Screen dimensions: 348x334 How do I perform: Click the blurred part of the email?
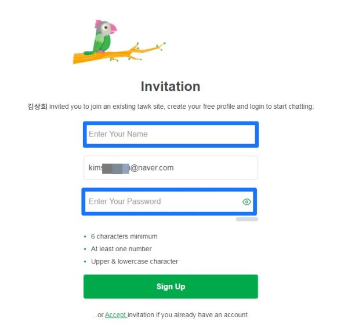point(115,168)
